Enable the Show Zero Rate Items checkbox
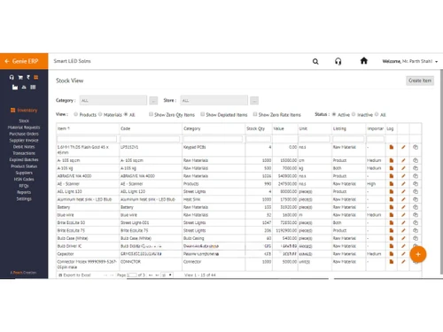 point(255,114)
